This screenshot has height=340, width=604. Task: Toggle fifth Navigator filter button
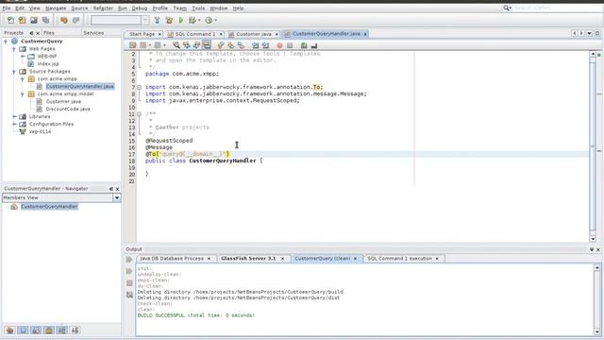tap(62, 331)
